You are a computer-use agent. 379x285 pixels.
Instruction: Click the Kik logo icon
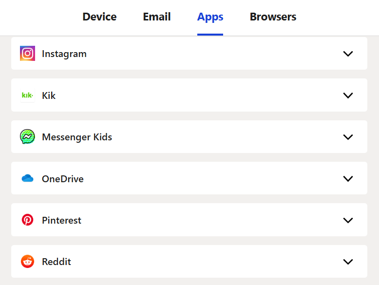coord(27,95)
